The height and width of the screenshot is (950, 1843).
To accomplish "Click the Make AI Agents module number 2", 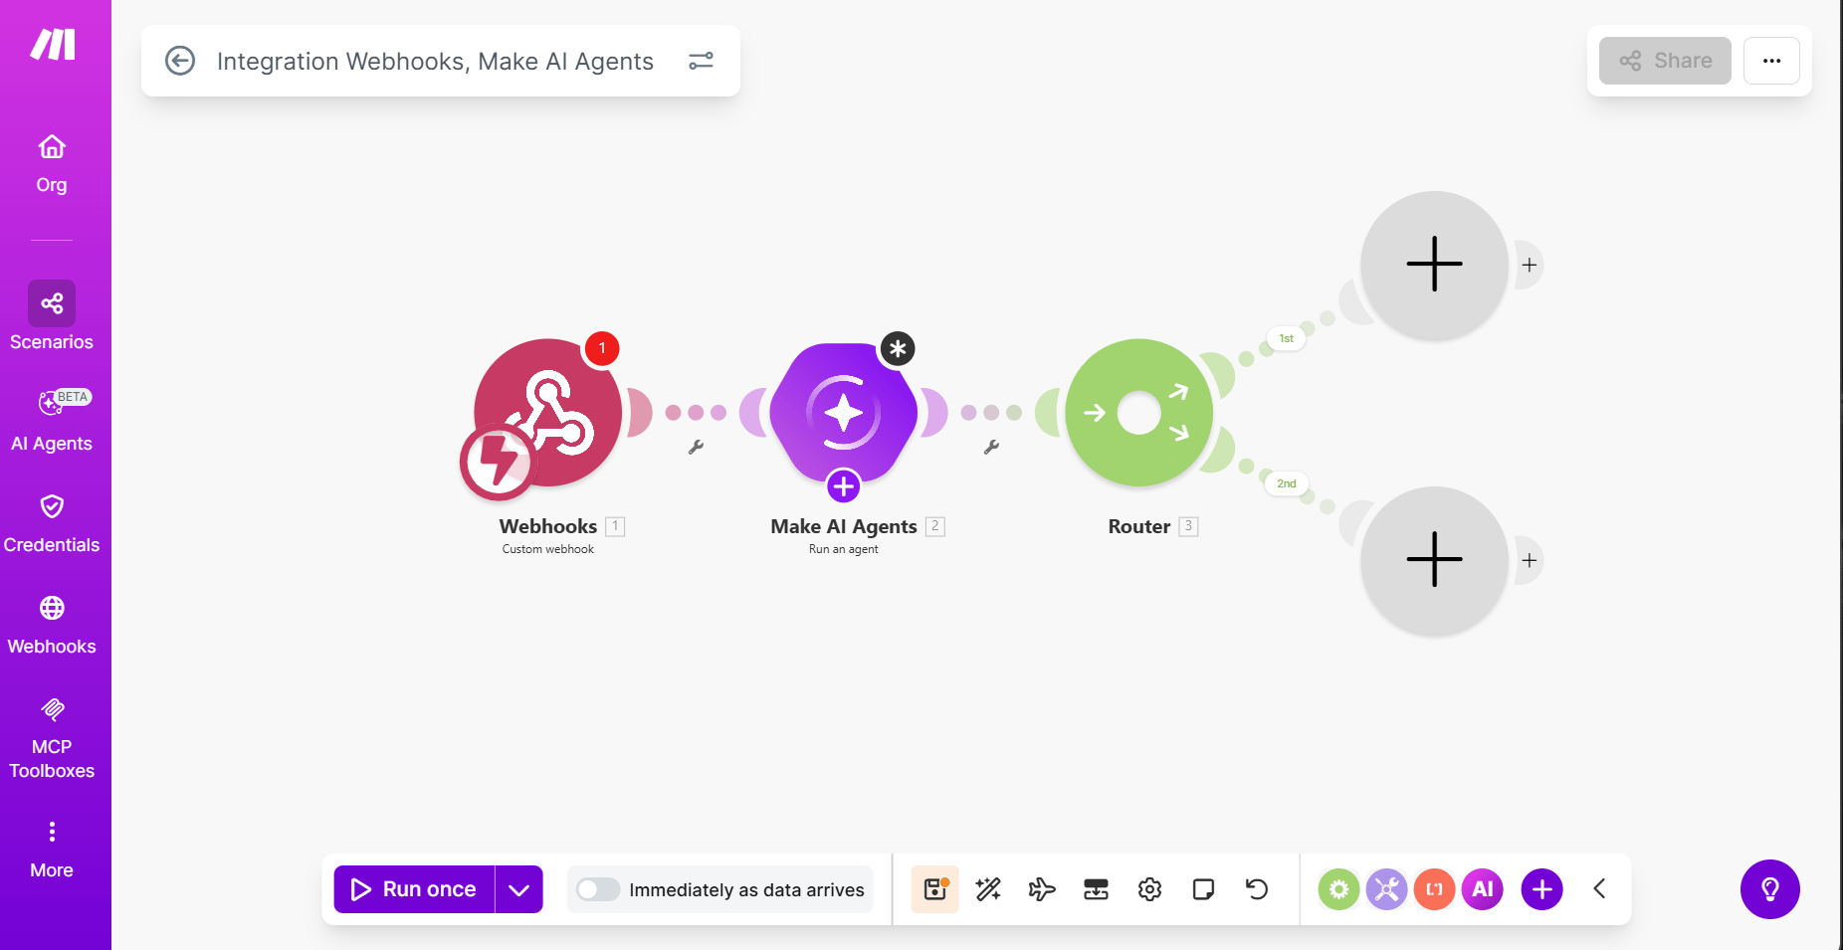I will point(934,526).
